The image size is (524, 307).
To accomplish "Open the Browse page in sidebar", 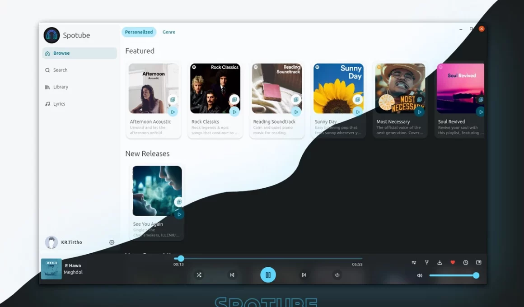I will point(80,53).
